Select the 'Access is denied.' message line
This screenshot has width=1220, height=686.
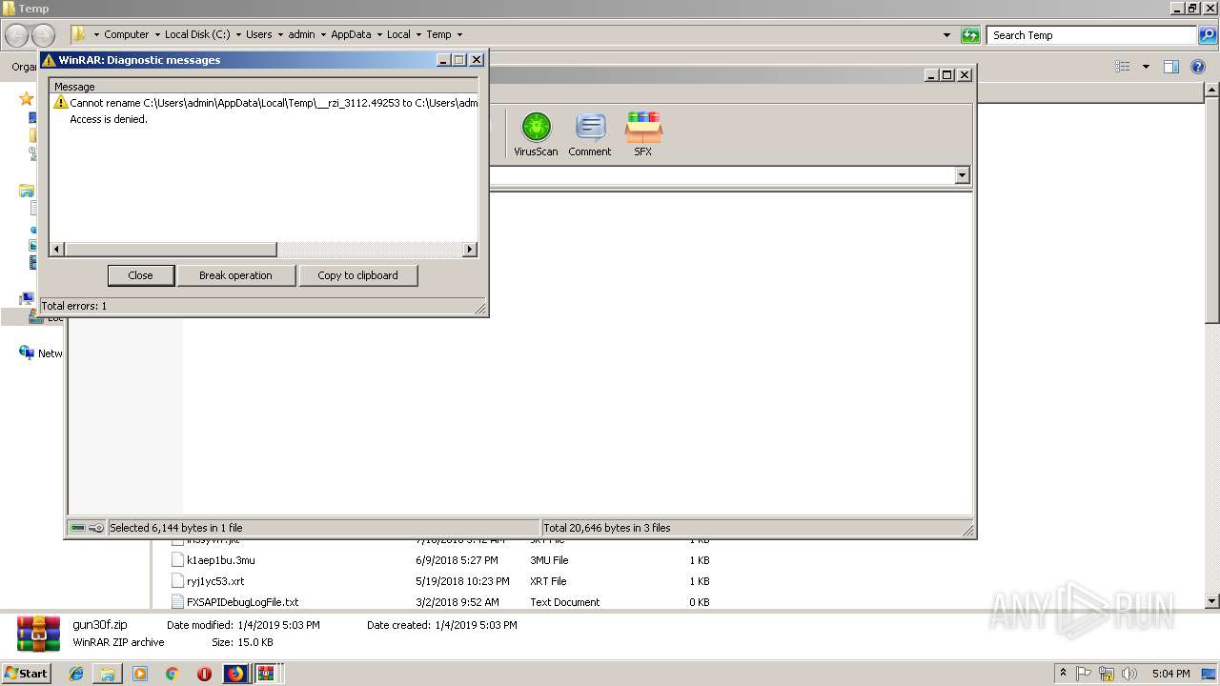coord(109,120)
